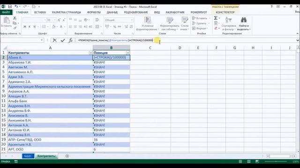This screenshot has width=300, height=168.
Task: Click the AutoSum sigma icon
Action: [x=216, y=18]
